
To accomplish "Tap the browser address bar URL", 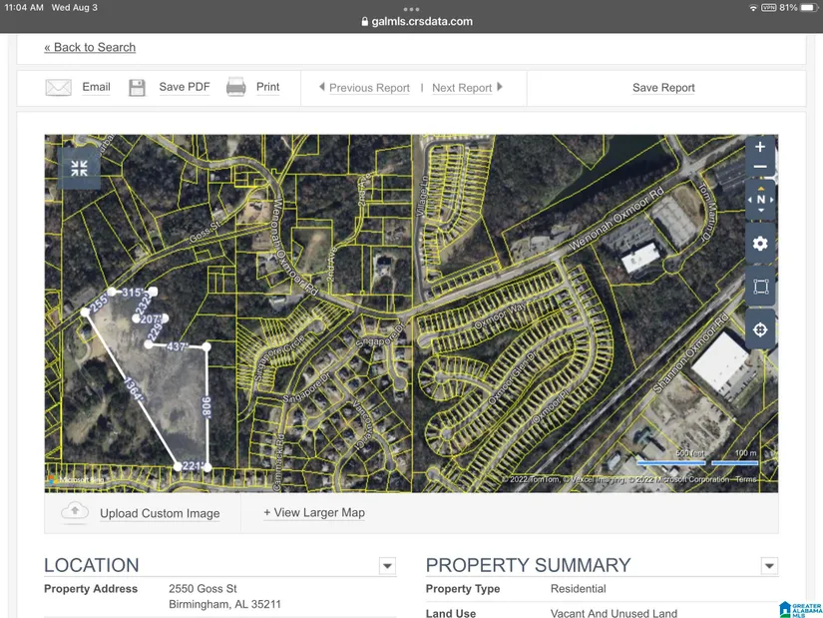I will pyautogui.click(x=417, y=21).
